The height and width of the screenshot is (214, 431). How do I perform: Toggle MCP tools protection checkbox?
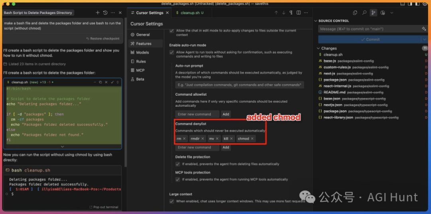[x=178, y=179]
